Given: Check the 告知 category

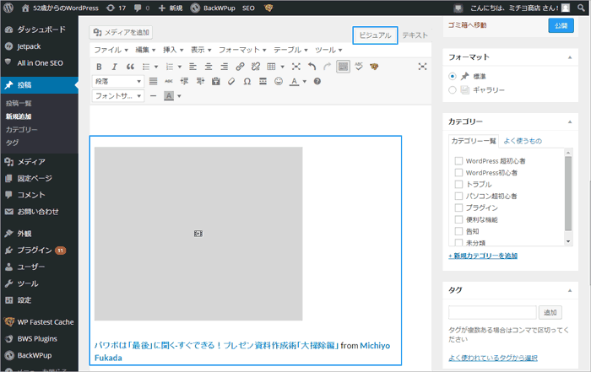Looking at the screenshot, I should (x=458, y=231).
